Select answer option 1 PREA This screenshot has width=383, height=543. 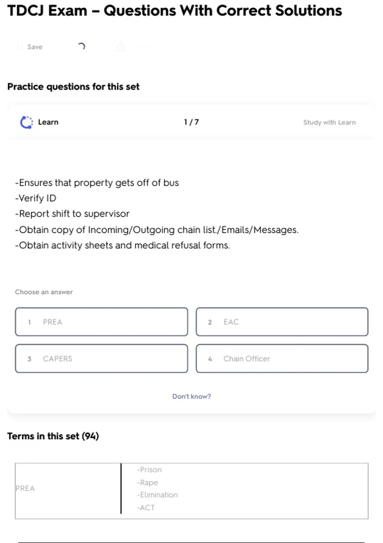click(x=101, y=322)
